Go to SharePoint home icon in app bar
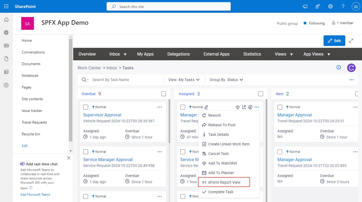 point(6,20)
